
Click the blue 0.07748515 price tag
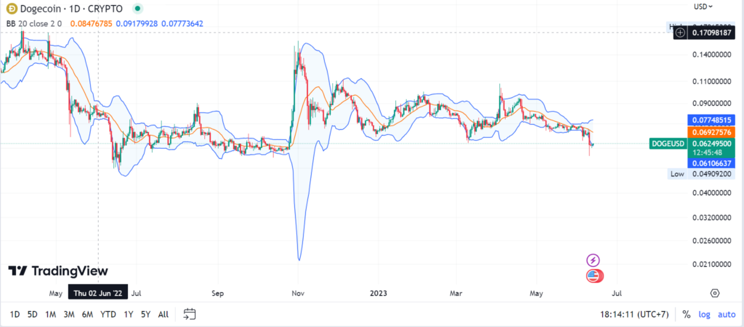tap(711, 120)
